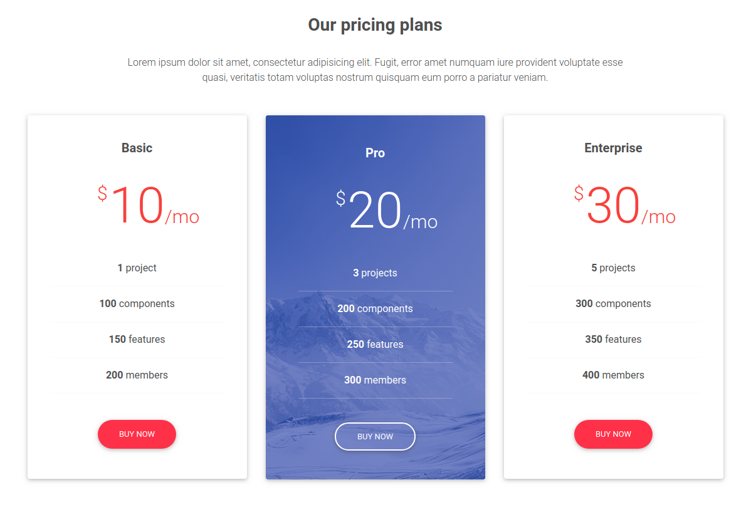This screenshot has height=507, width=751.
Task: Click the "200 members" row
Action: click(137, 375)
